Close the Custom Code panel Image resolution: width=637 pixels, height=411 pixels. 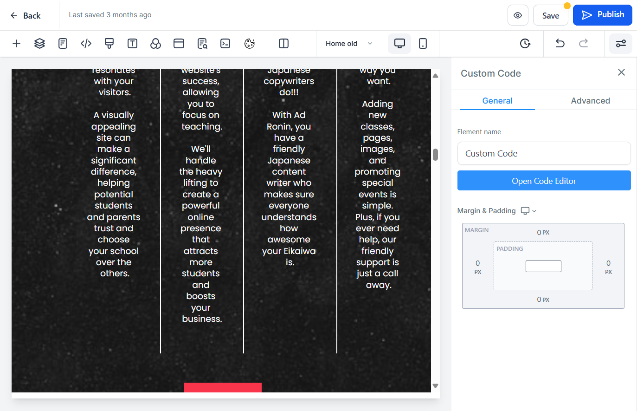pos(621,72)
